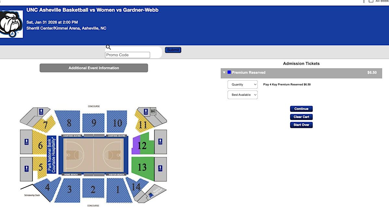Click the restroom icon beside section 6
This screenshot has height=221, width=389.
(x=26, y=142)
